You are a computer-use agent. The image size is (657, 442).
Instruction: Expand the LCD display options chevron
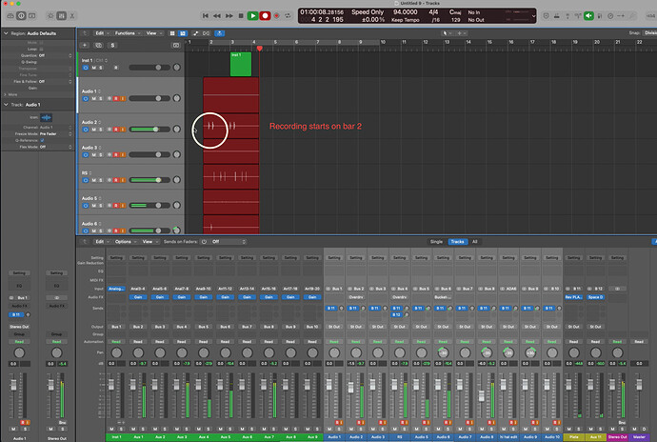coord(533,16)
